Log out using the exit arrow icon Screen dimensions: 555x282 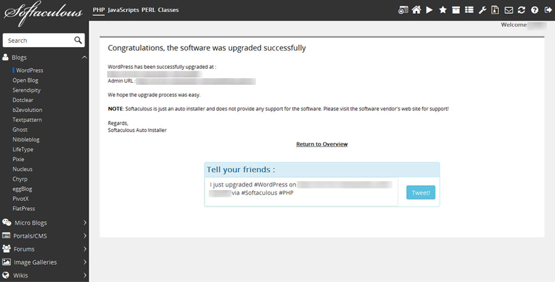click(548, 10)
